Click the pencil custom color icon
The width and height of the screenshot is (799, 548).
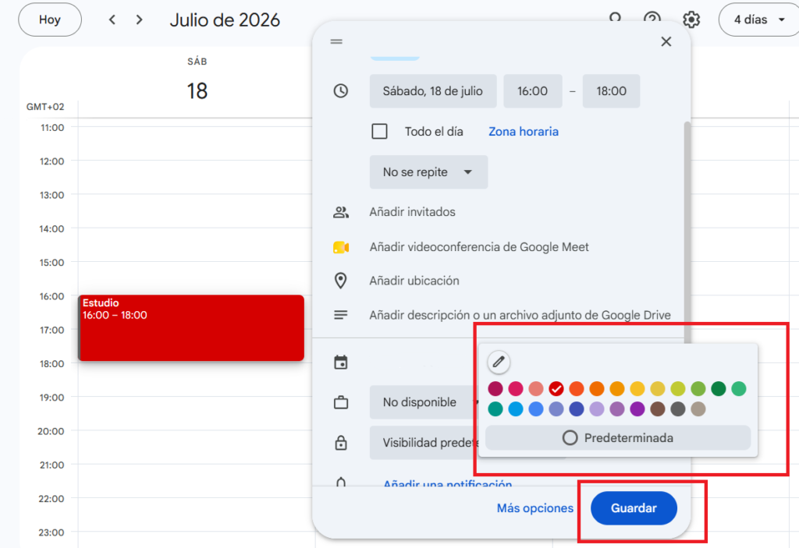pyautogui.click(x=499, y=362)
